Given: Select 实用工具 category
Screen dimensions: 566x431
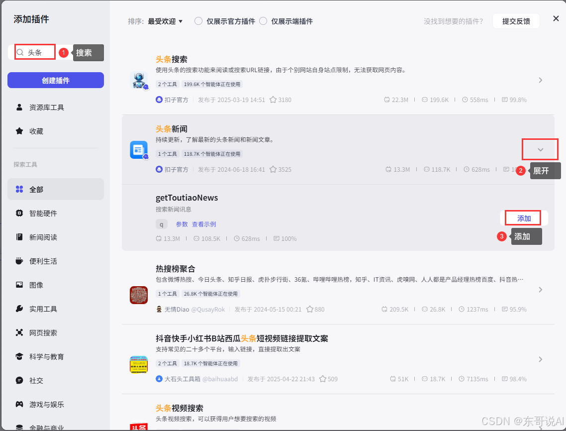Looking at the screenshot, I should coord(56,309).
